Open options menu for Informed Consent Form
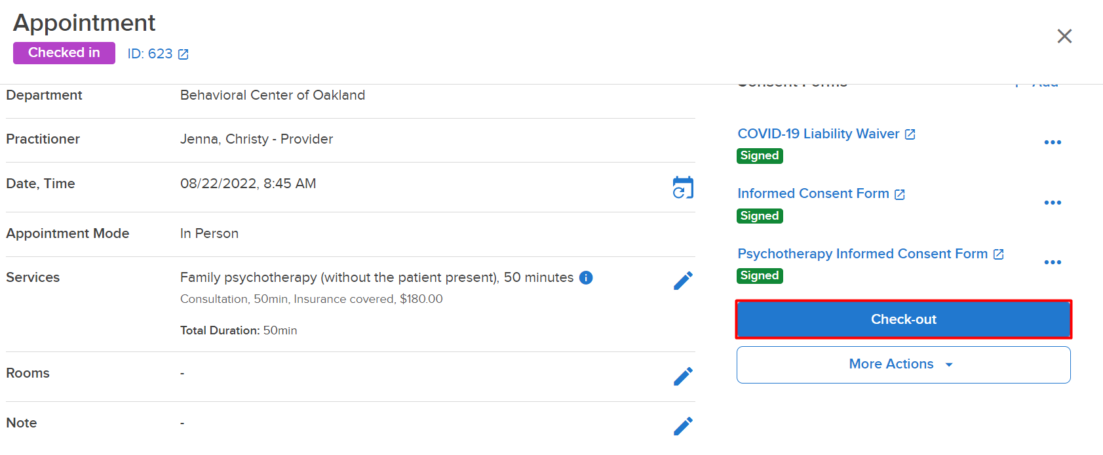1103x455 pixels. [x=1053, y=203]
